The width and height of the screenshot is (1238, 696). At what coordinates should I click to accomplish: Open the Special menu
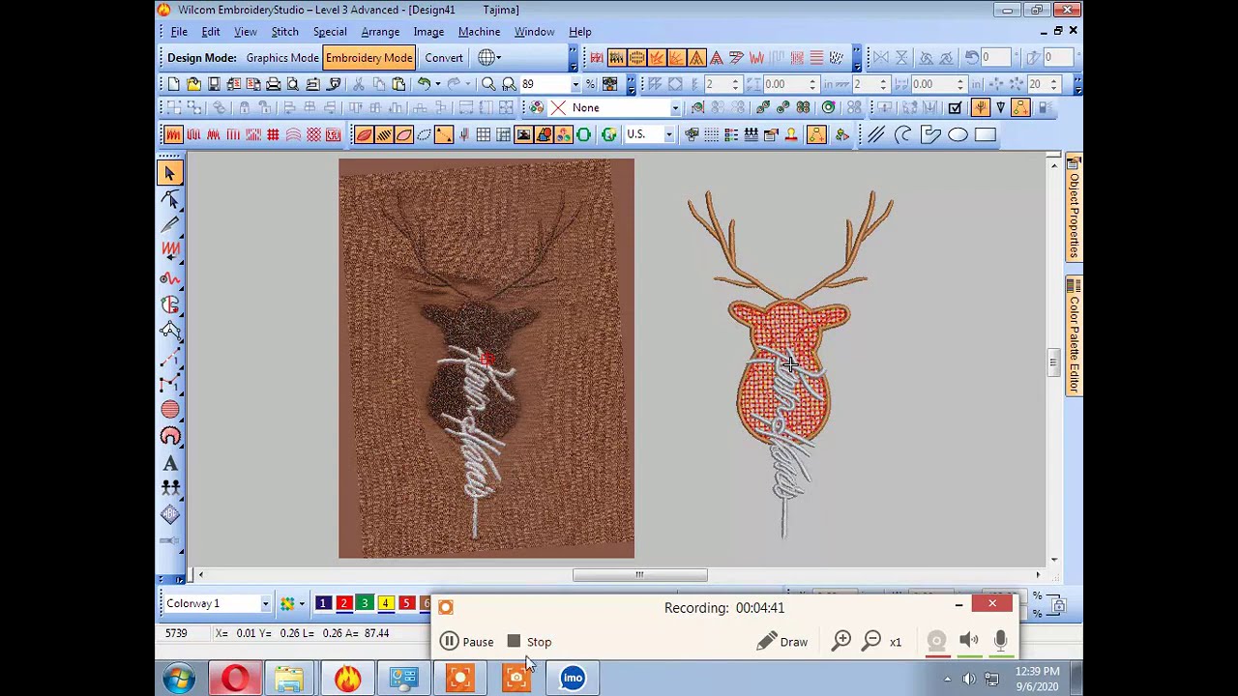330,32
